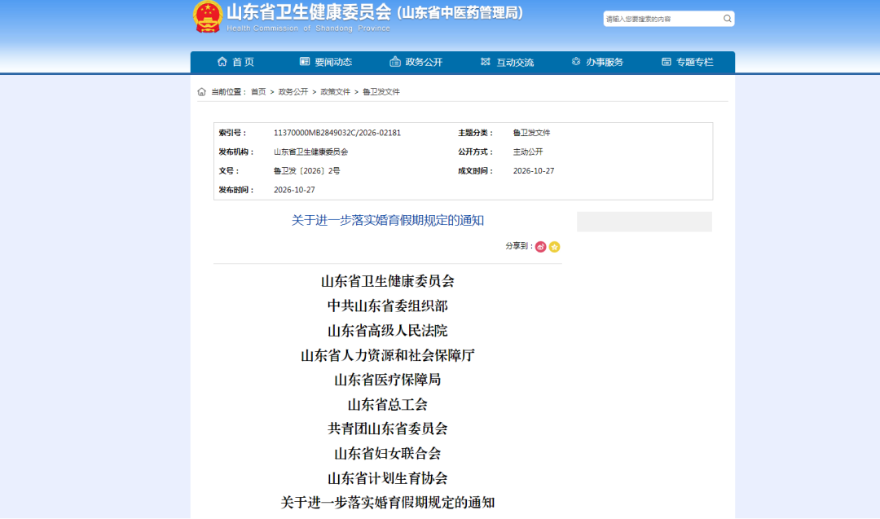Screen dimensions: 880x519
Task: Click the body line 山东省妇女联合会
Action: (387, 453)
